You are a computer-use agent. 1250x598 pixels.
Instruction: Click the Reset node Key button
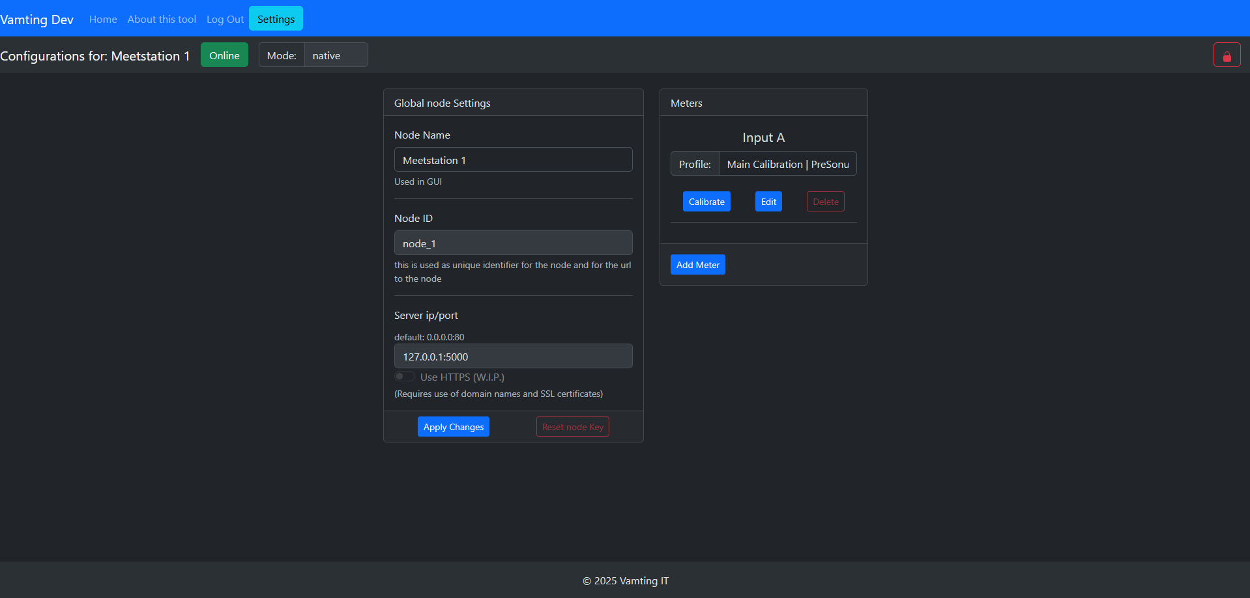tap(572, 427)
